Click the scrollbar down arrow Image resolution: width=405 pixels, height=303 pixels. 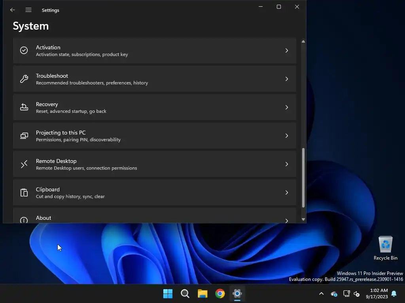[303, 219]
